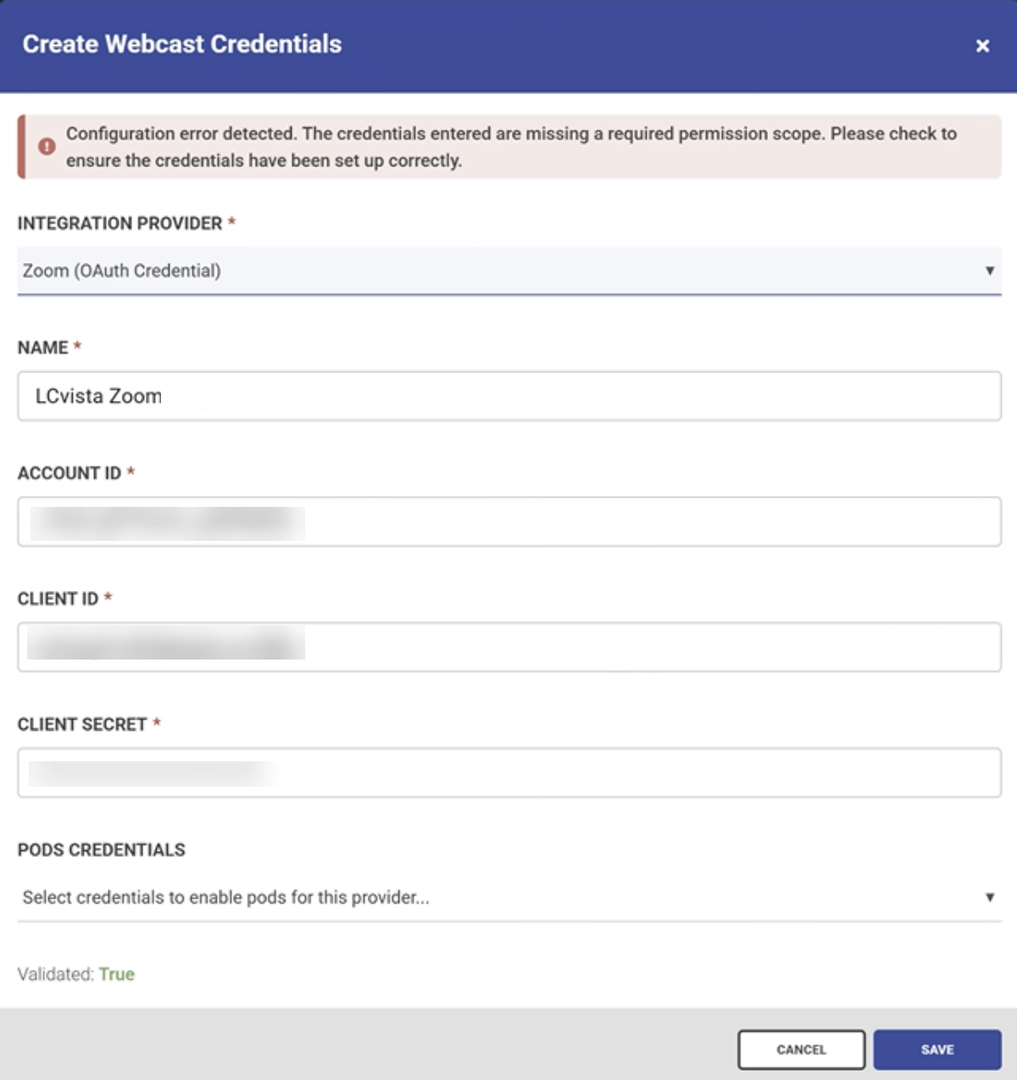
Task: Click the Account ID field label
Action: pos(69,473)
